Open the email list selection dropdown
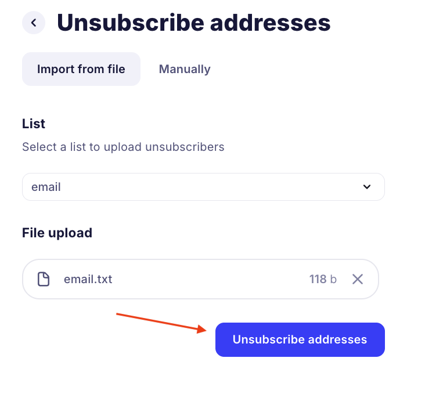 click(203, 187)
